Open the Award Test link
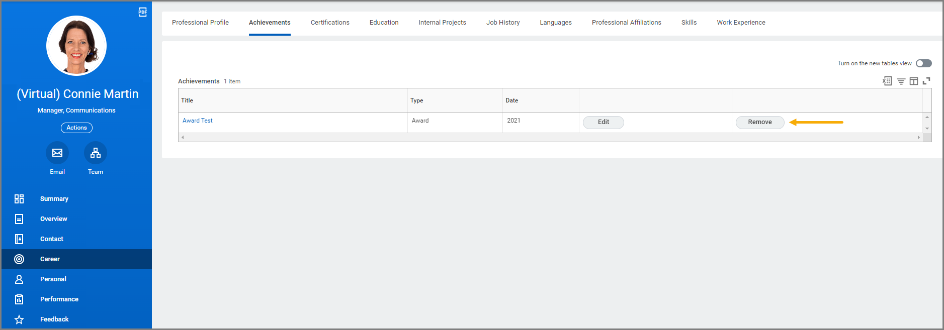The image size is (944, 330). click(198, 121)
